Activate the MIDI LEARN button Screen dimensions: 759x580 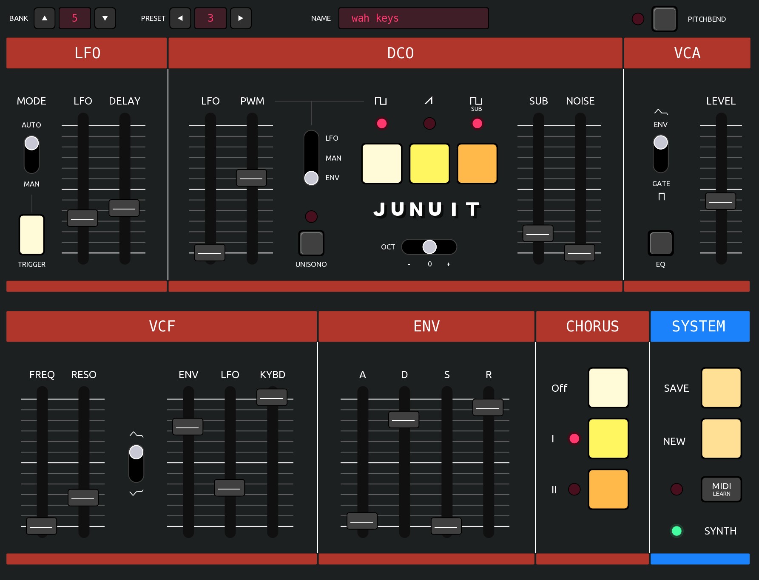coord(722,489)
